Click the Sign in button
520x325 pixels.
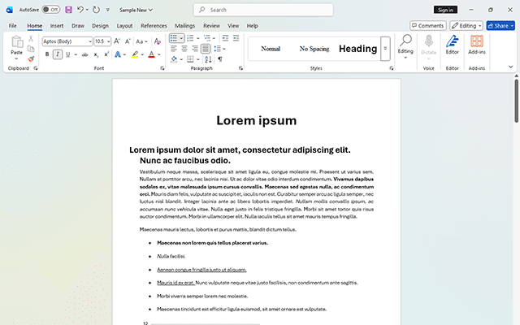(x=445, y=10)
